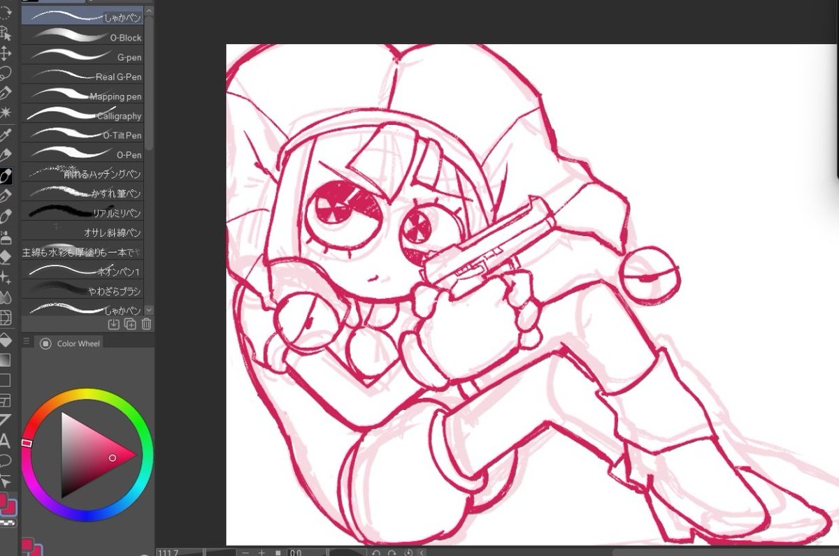Select the highlighted しゃかペン brush at list top
This screenshot has height=556, width=839.
pos(83,15)
